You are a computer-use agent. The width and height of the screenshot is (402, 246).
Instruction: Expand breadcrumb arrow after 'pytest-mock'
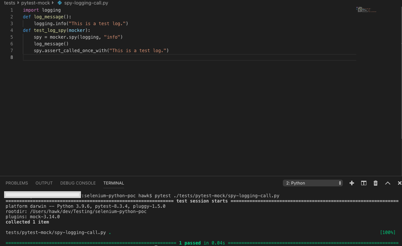point(52,3)
